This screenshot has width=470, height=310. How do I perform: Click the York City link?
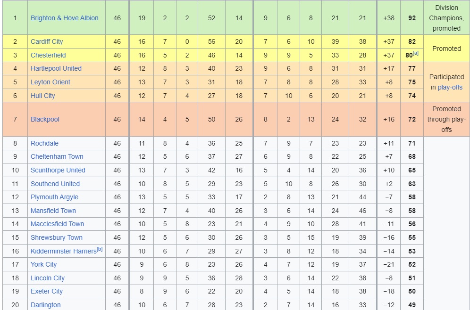(43, 264)
